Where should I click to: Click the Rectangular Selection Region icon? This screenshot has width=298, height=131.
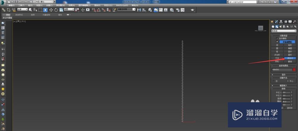click(x=40, y=10)
